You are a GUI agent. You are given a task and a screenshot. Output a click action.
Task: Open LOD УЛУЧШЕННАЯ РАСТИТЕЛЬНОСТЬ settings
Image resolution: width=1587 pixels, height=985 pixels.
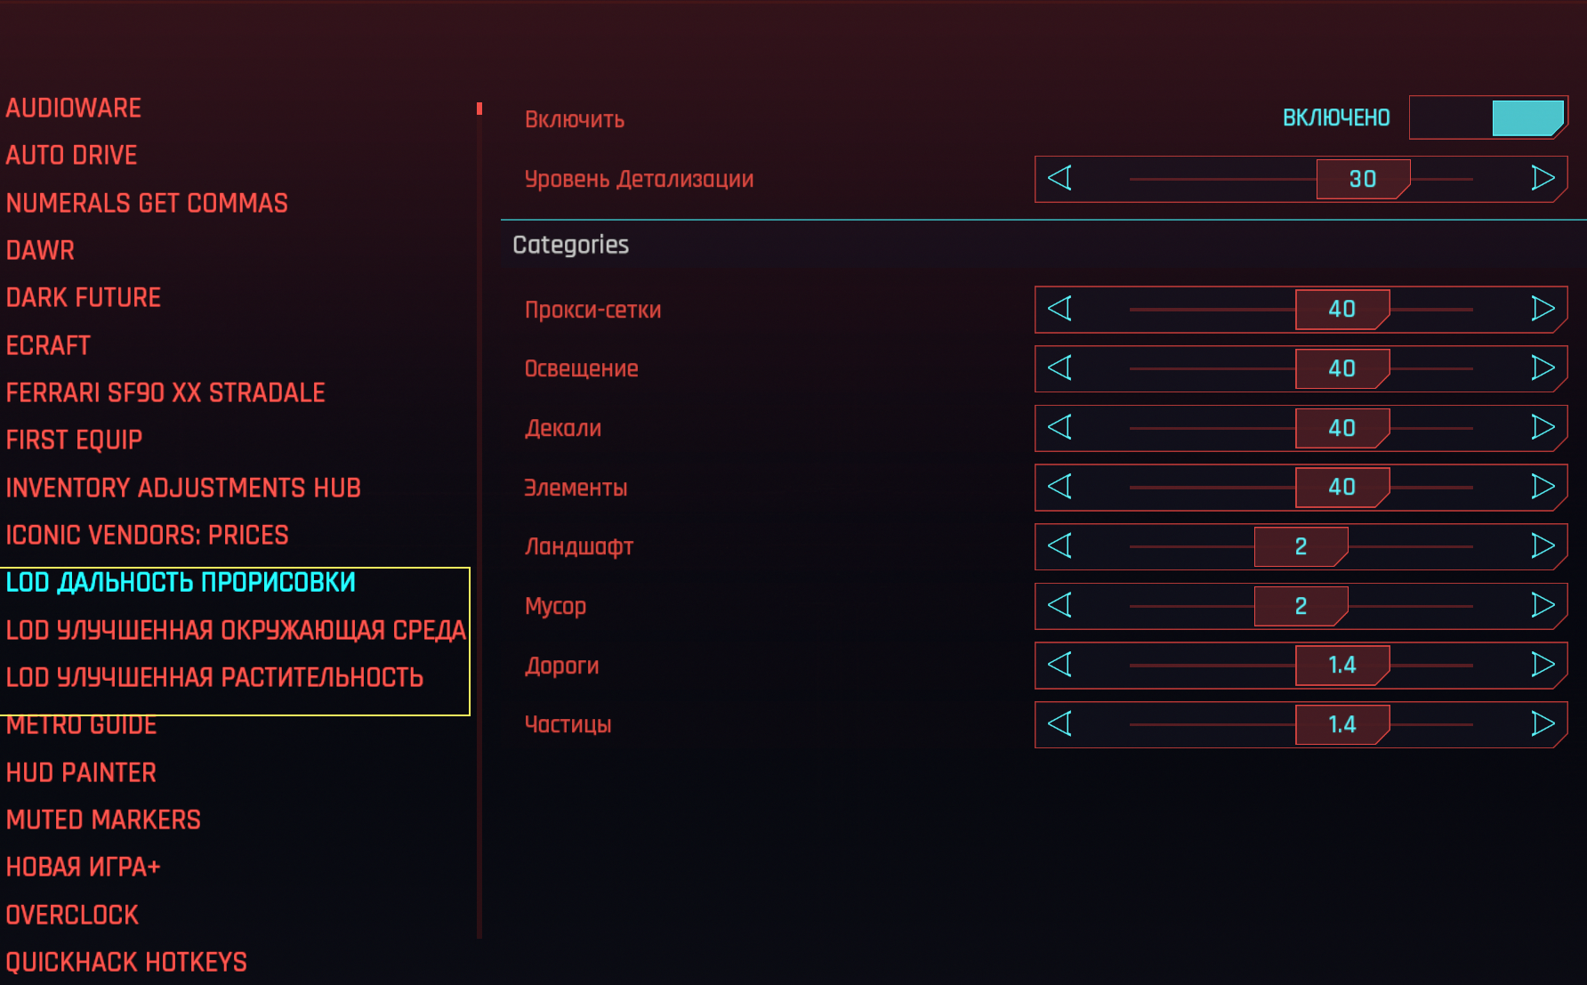click(x=214, y=677)
